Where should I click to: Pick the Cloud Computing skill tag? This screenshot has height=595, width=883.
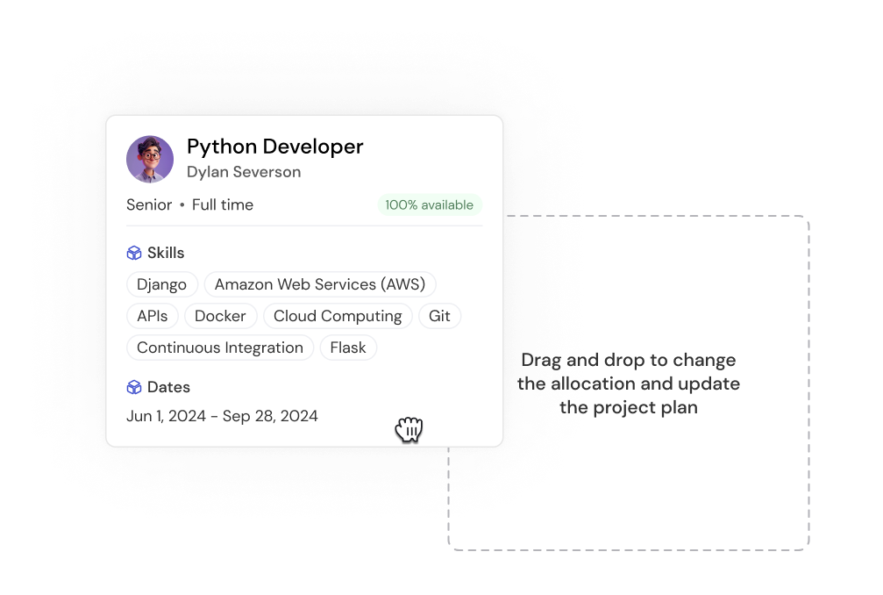coord(338,316)
